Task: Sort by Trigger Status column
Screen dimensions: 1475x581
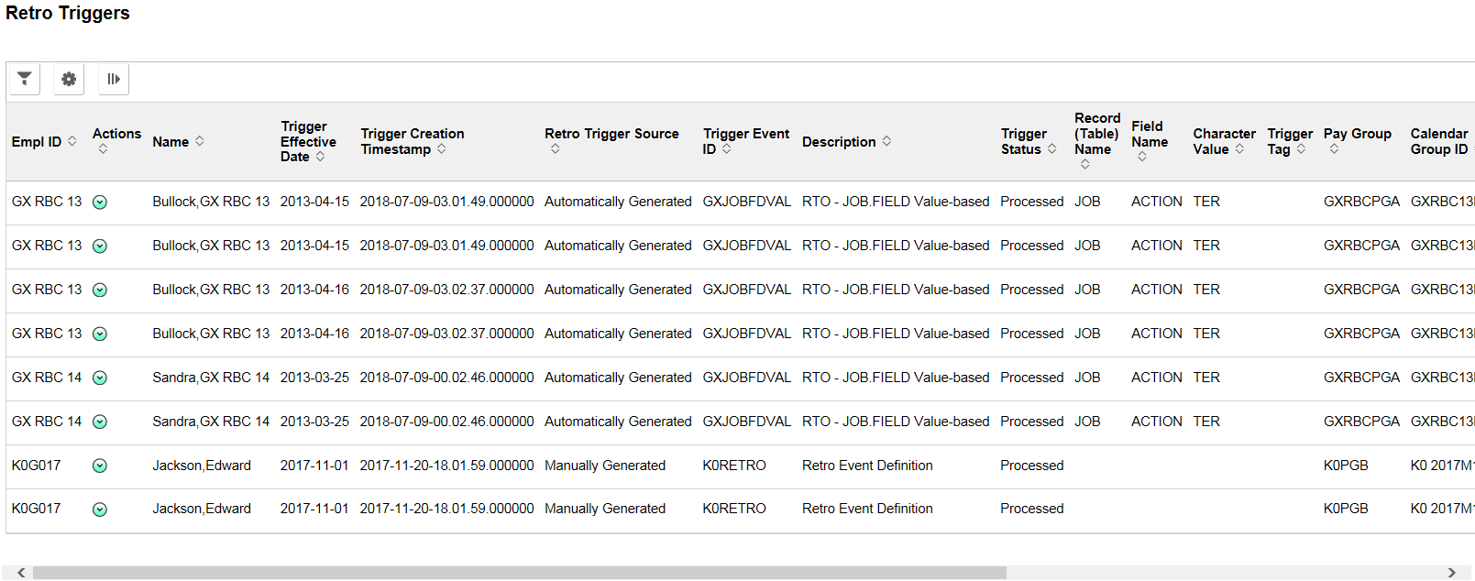Action: (x=1029, y=141)
